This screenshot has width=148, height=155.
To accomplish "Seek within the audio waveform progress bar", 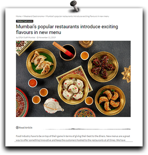I will pyautogui.click(x=86, y=129).
